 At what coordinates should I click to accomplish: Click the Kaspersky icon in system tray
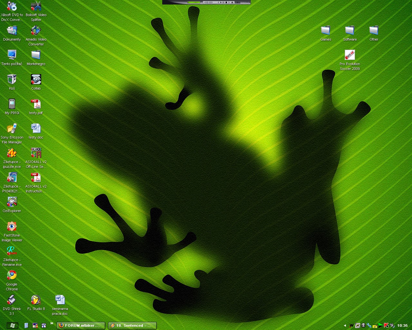click(386, 325)
